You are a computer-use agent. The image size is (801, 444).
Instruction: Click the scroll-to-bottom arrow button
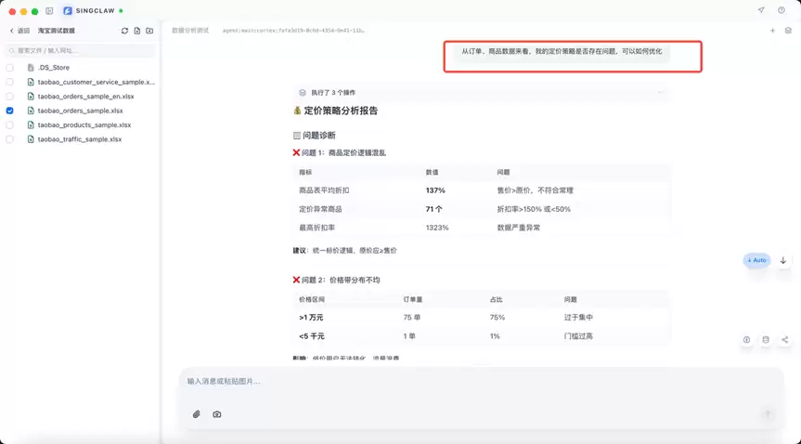[782, 260]
